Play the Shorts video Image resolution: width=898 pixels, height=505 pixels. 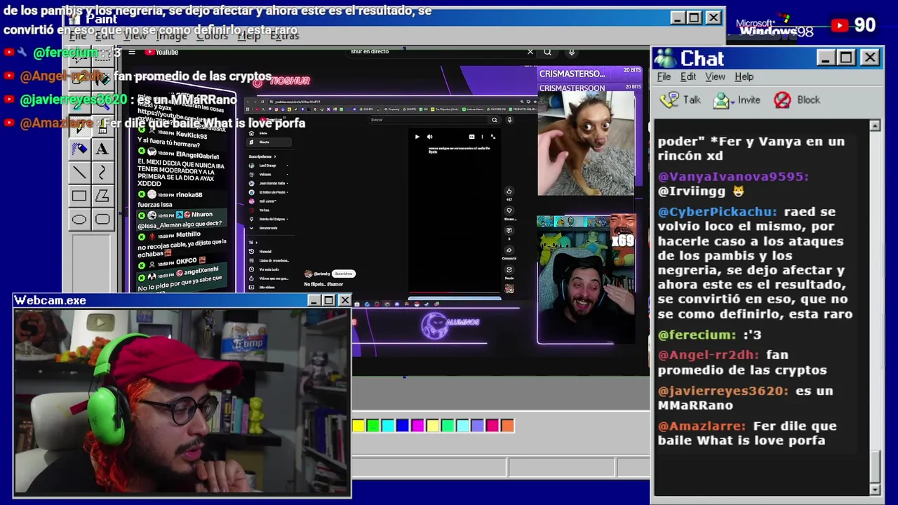coord(417,137)
